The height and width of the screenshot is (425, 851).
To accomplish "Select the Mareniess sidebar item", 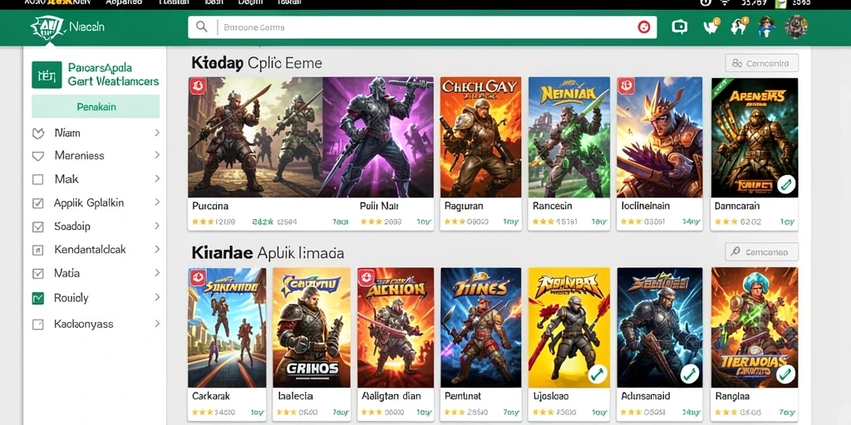I will pyautogui.click(x=96, y=155).
